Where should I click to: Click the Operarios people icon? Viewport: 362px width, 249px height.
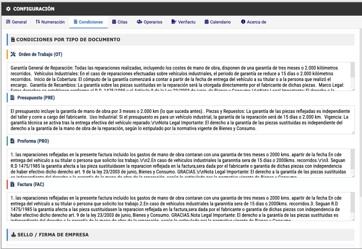click(x=139, y=22)
